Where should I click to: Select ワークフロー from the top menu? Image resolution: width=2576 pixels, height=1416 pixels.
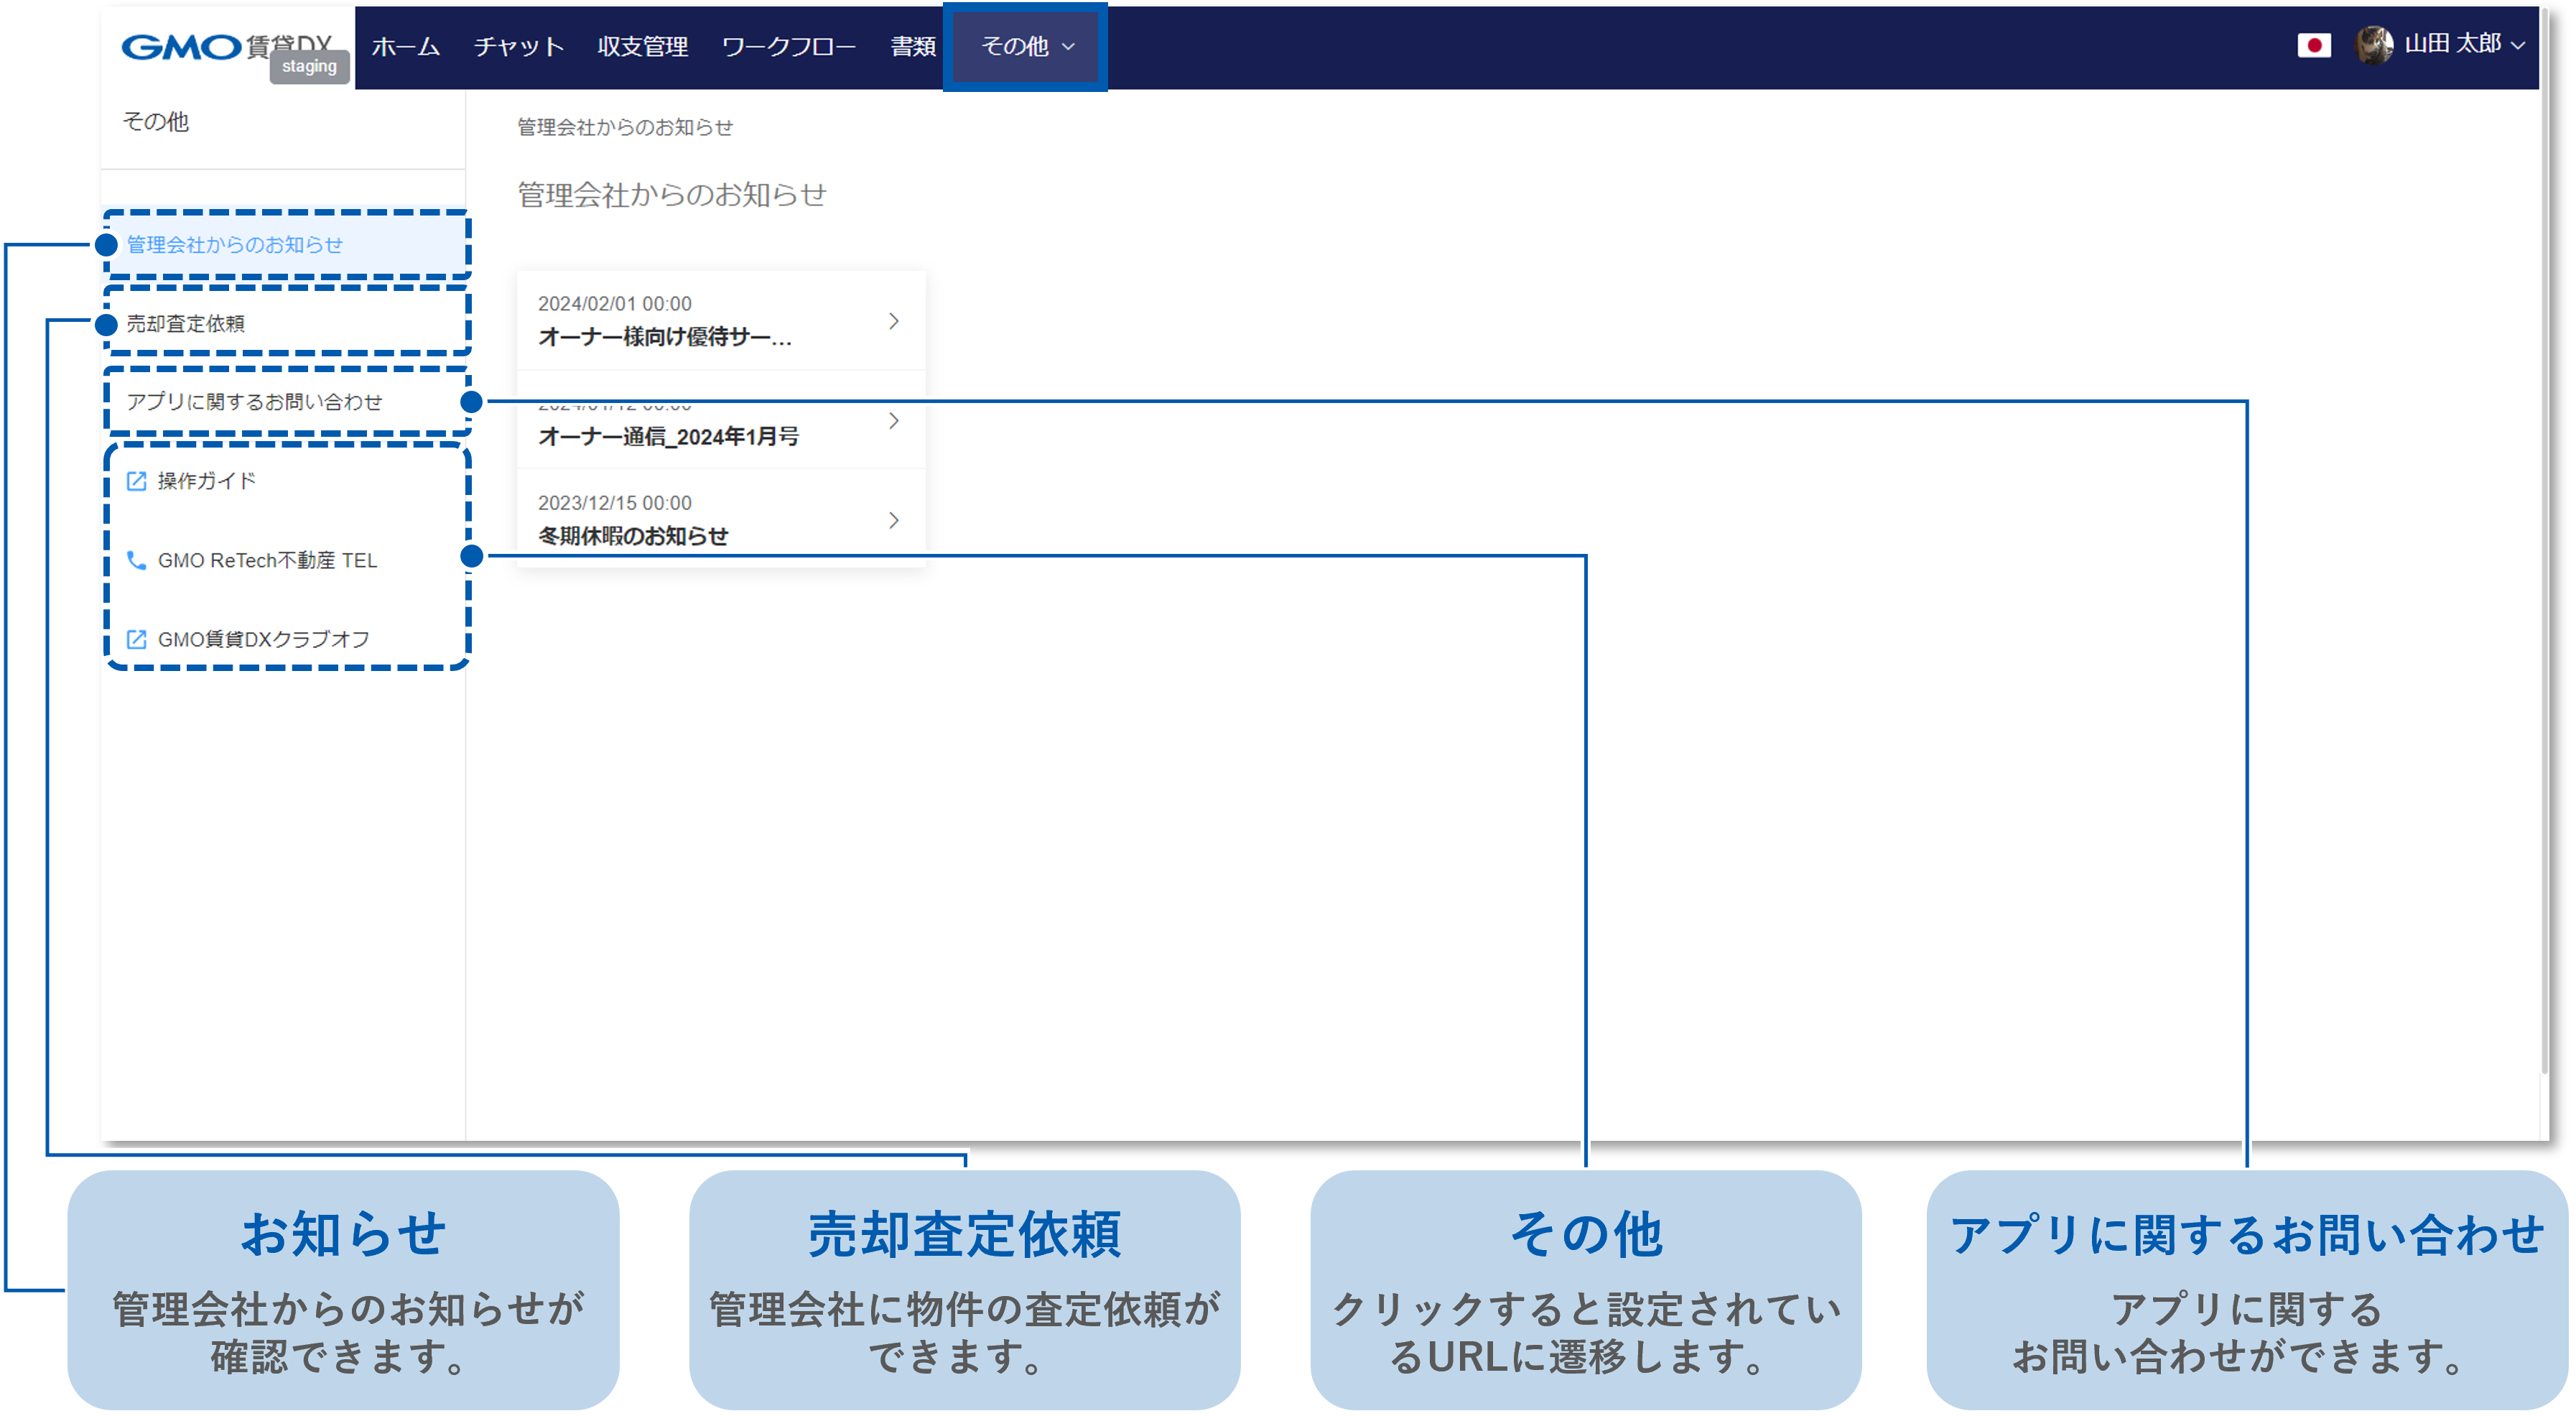pos(789,46)
